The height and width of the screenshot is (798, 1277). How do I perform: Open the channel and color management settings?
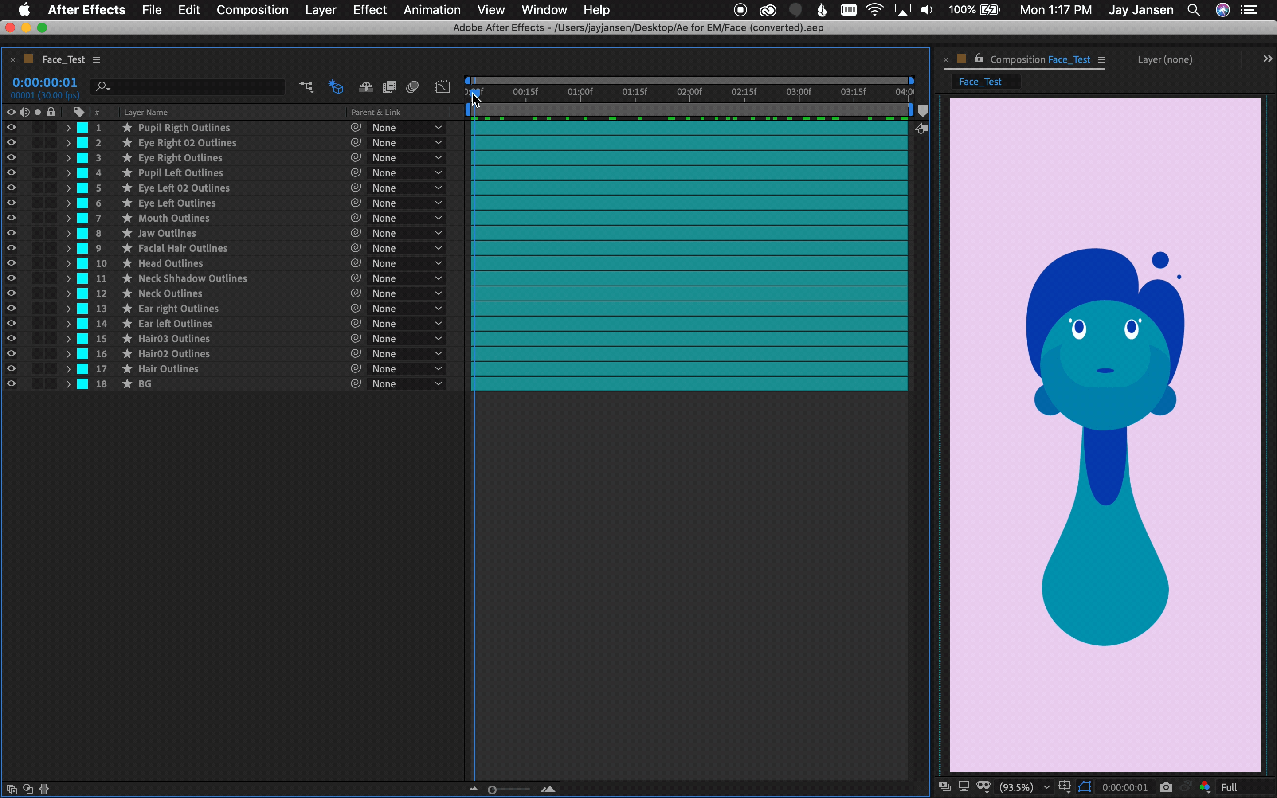click(x=1205, y=787)
